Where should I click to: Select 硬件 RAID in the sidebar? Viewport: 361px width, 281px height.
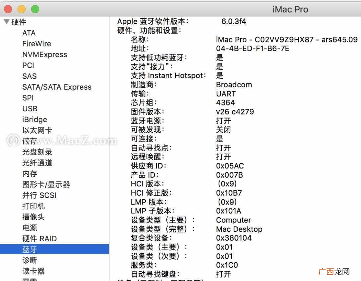pos(39,239)
